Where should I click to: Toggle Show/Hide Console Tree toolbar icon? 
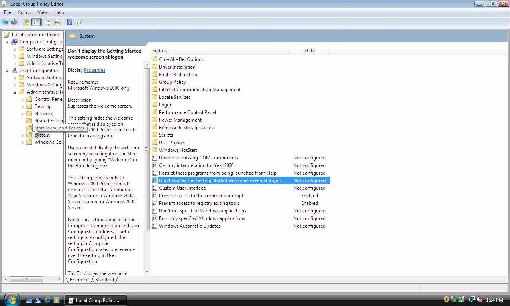[36, 22]
